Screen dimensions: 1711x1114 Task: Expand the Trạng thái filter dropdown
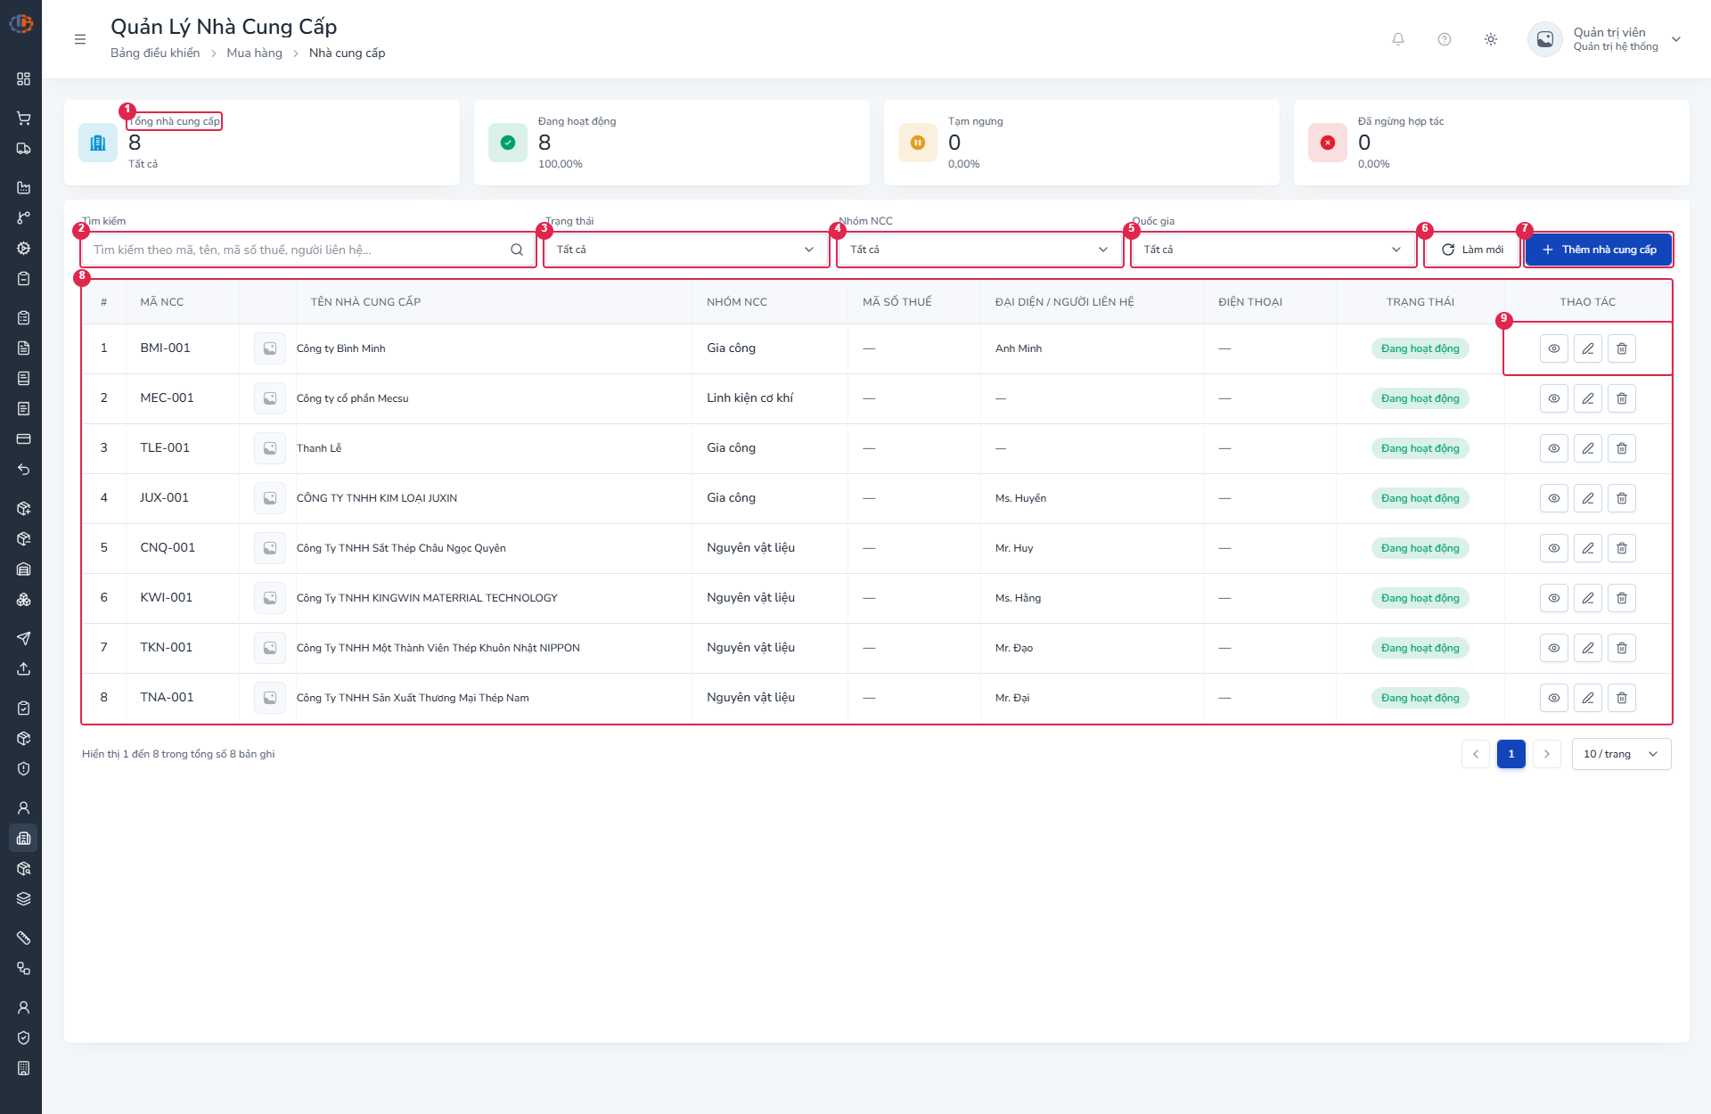coord(685,250)
